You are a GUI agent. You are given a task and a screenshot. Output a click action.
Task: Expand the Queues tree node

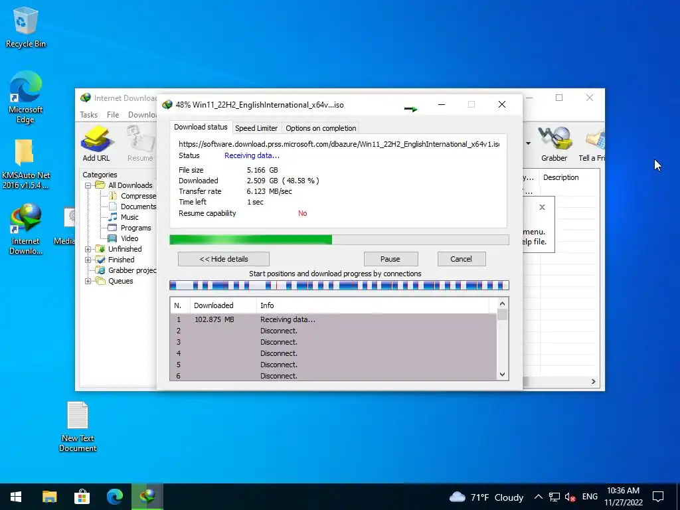(88, 281)
